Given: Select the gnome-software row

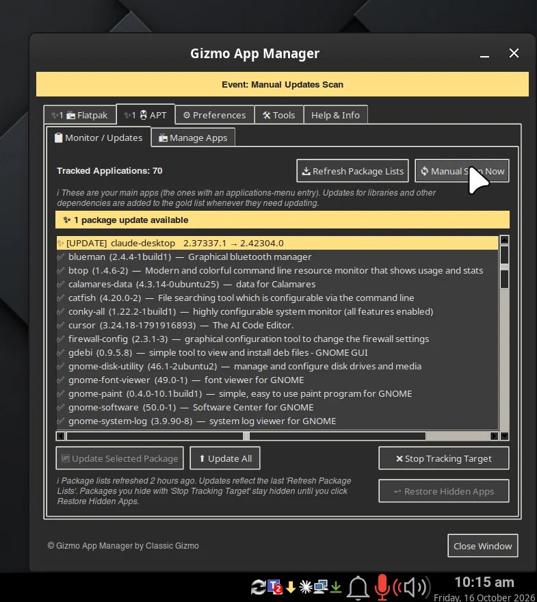Looking at the screenshot, I should [x=277, y=407].
